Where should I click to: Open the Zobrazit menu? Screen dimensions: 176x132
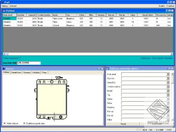[13, 6]
